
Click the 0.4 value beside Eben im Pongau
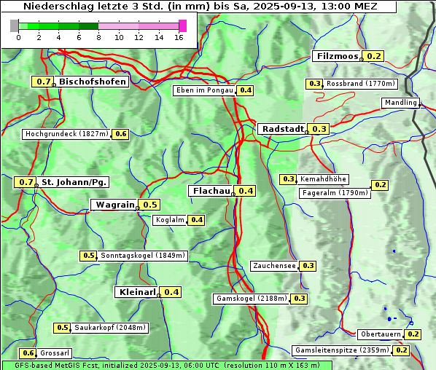pyautogui.click(x=245, y=90)
